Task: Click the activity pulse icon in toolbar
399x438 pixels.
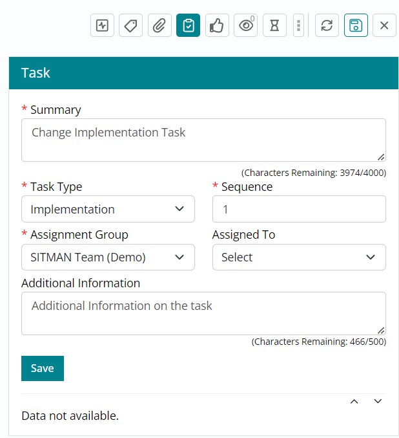Action: (102, 26)
